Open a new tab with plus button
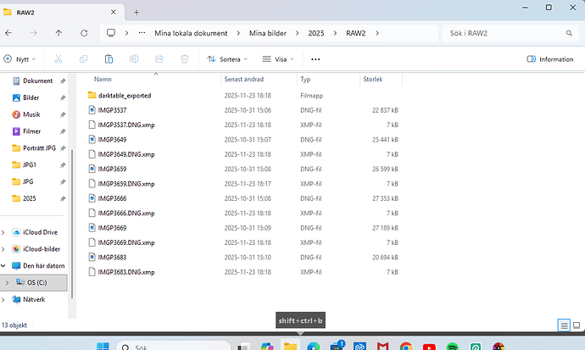The image size is (585, 350). pos(136,12)
